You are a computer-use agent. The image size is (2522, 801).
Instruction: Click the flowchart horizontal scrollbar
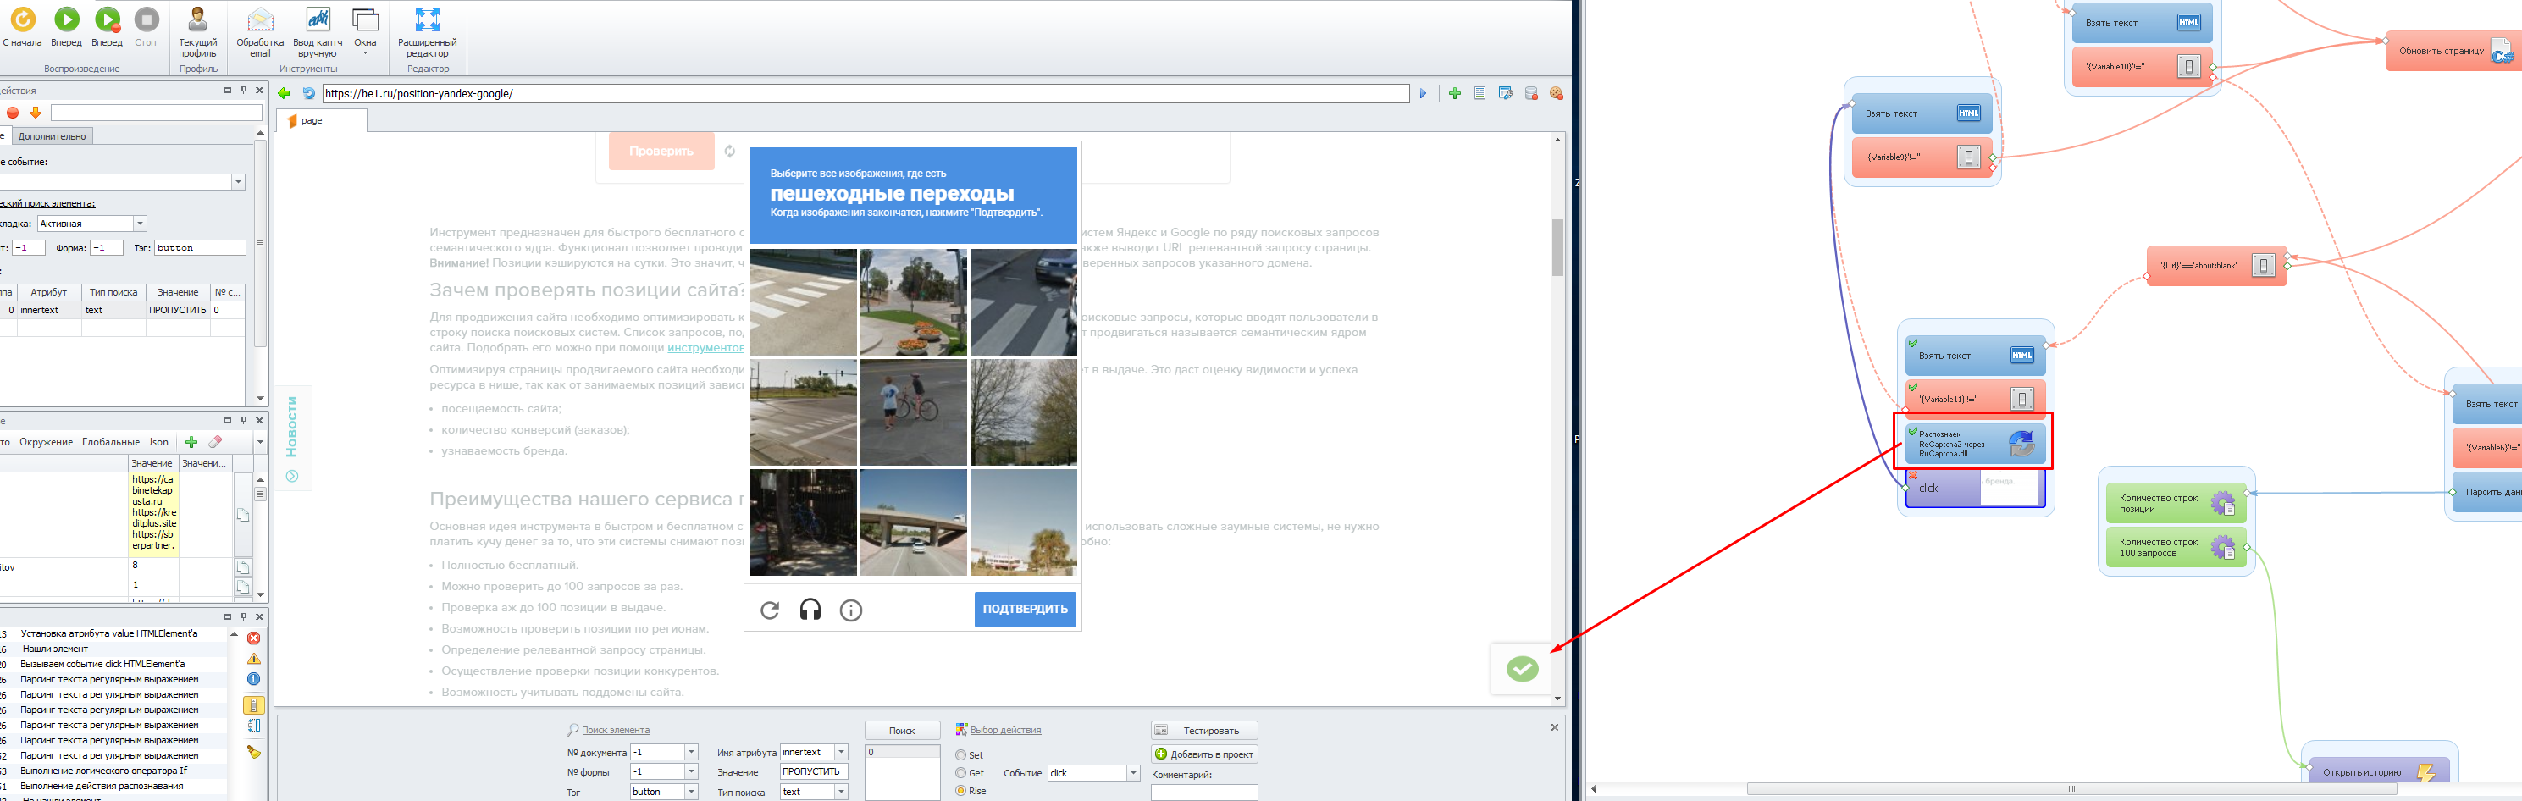coord(2071,788)
